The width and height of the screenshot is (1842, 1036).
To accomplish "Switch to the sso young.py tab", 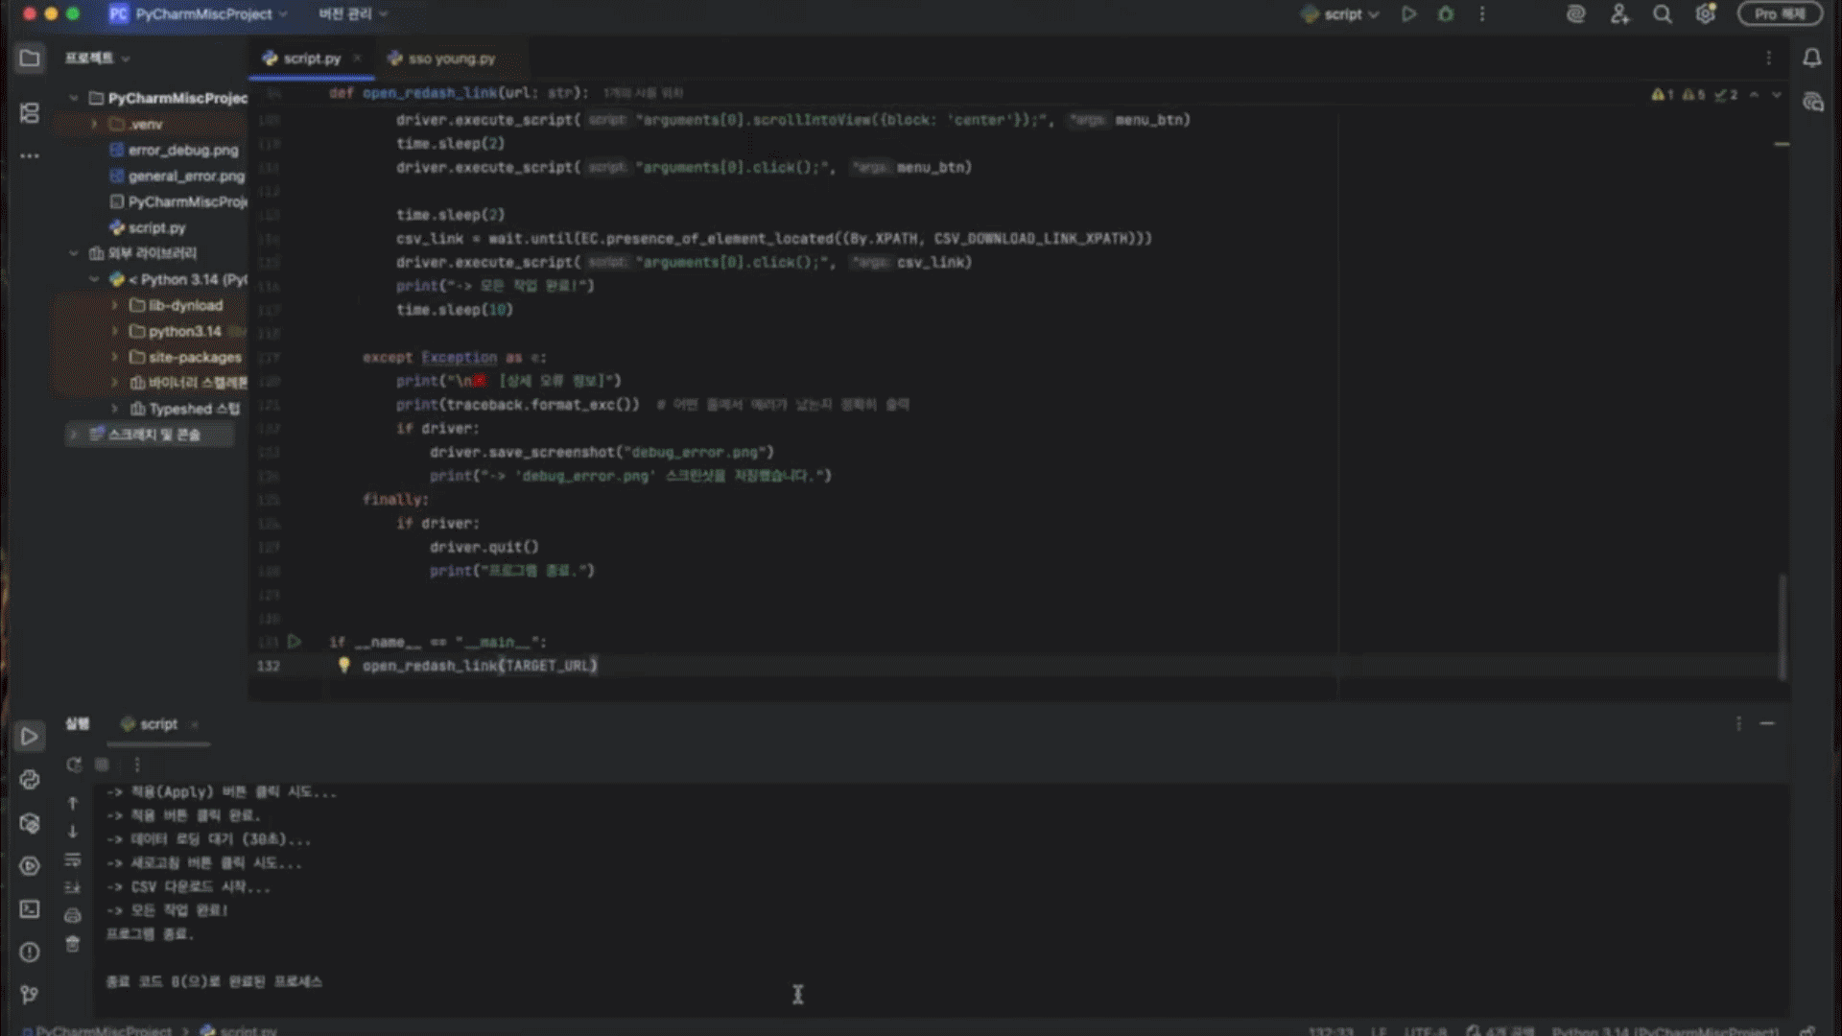I will [451, 59].
